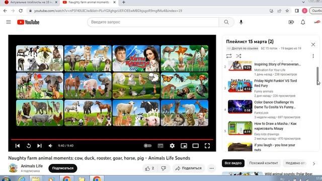Viewport: 322px width, 181px height.
Task: Close the Naughty farm animal moments tab
Action: coord(114,2)
